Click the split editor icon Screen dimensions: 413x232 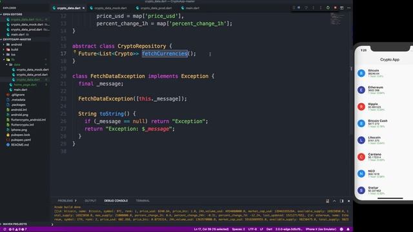(341, 8)
